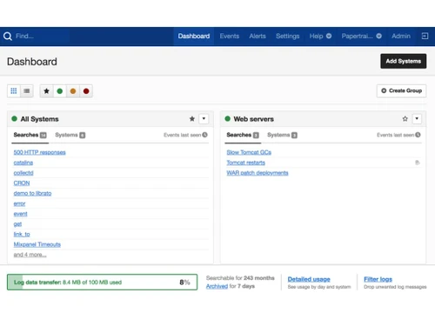Image resolution: width=435 pixels, height=326 pixels.
Task: Select Systems tab in All Systems
Action: click(x=70, y=135)
